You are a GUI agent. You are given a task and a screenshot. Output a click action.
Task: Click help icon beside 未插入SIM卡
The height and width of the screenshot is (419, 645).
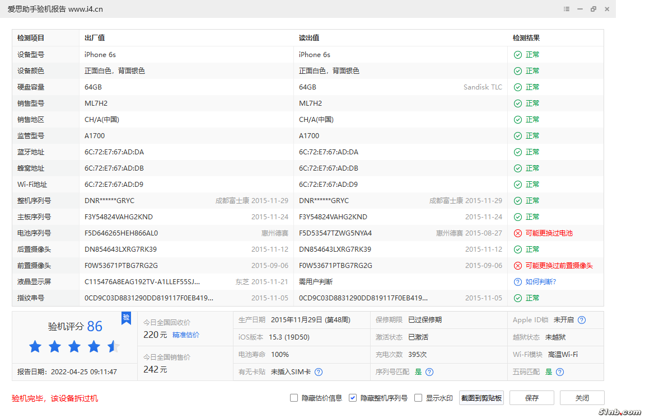click(319, 372)
